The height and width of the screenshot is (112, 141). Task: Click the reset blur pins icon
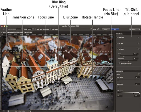pos(98,29)
